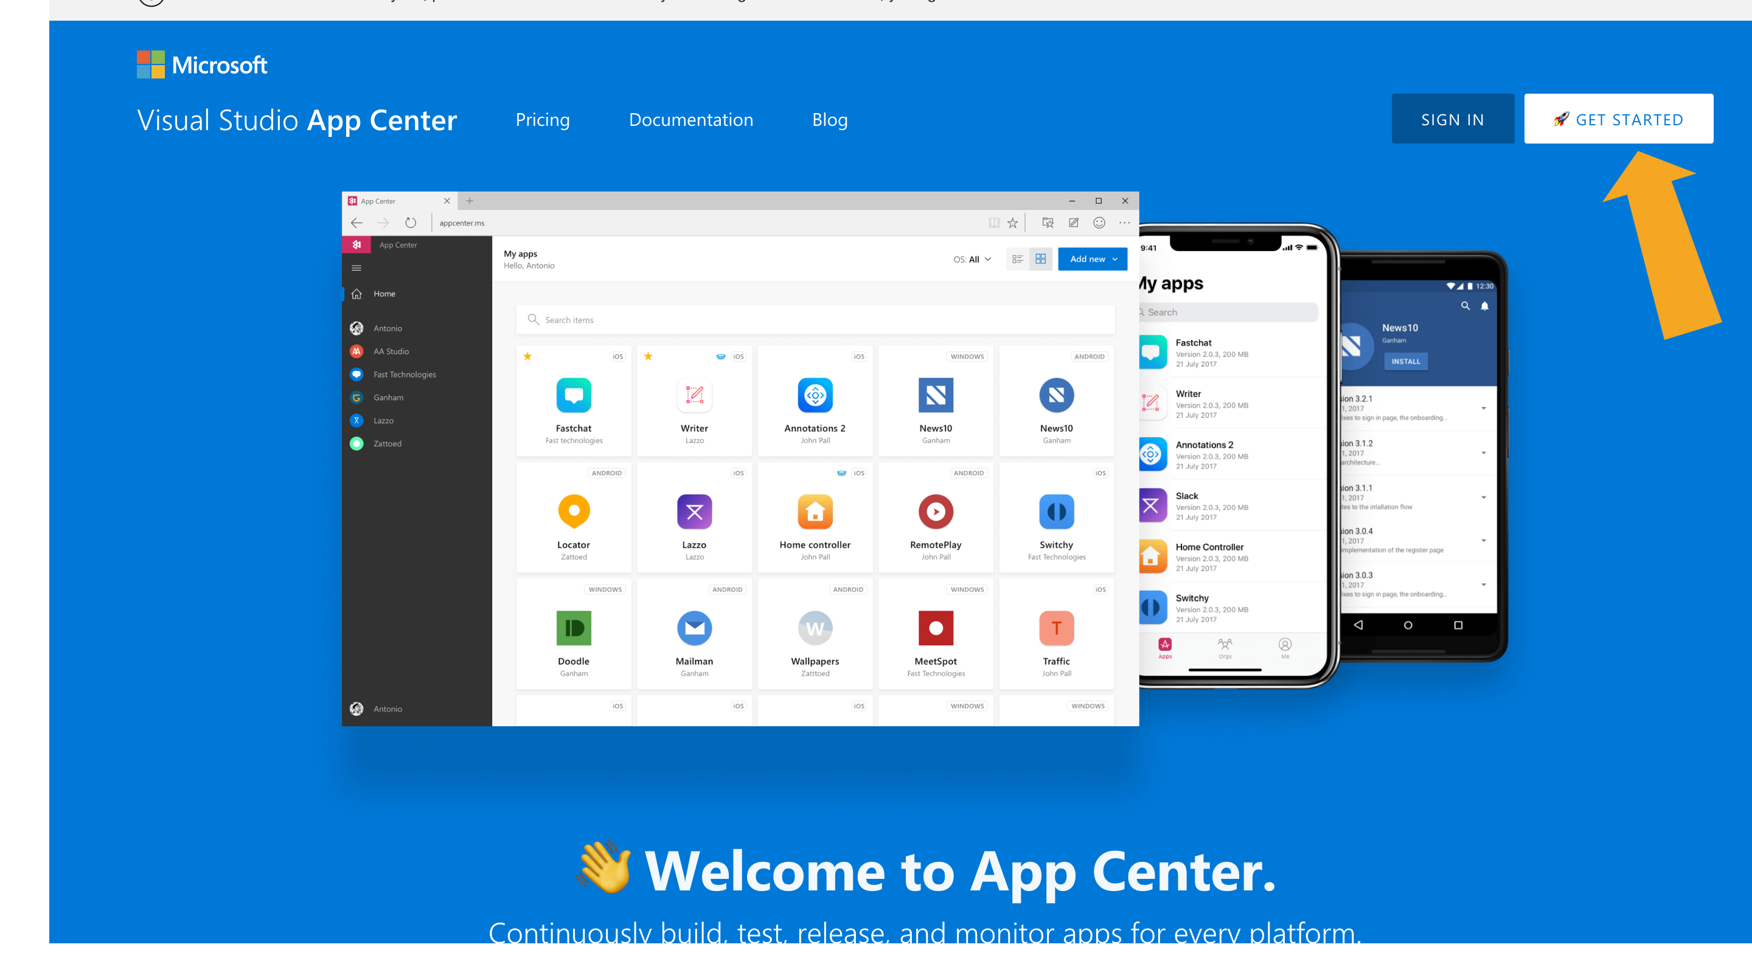Screen dimensions: 1752x978
Task: Open the OS All dropdown filter
Action: [x=968, y=258]
